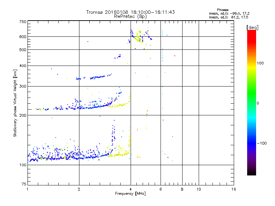Click the y-axis '750' tick label
The image size is (275, 206).
(x=23, y=22)
